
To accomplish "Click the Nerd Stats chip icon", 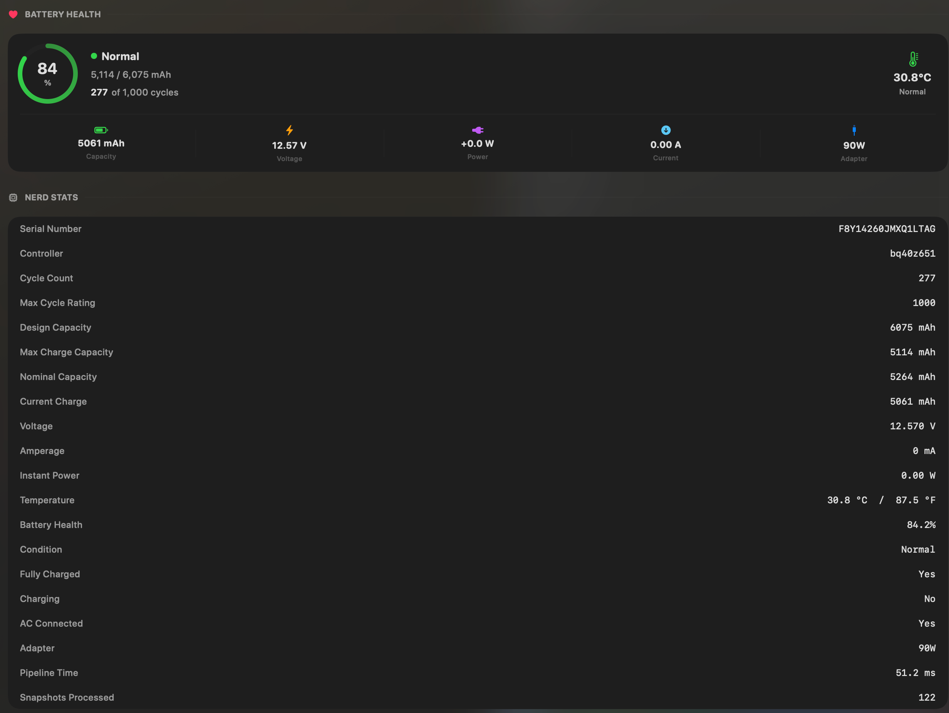I will [13, 197].
